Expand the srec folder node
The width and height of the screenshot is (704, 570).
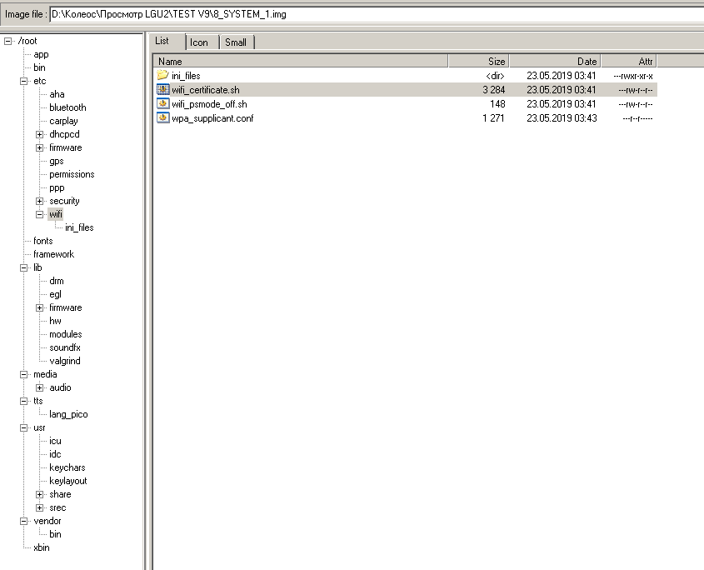coord(39,508)
